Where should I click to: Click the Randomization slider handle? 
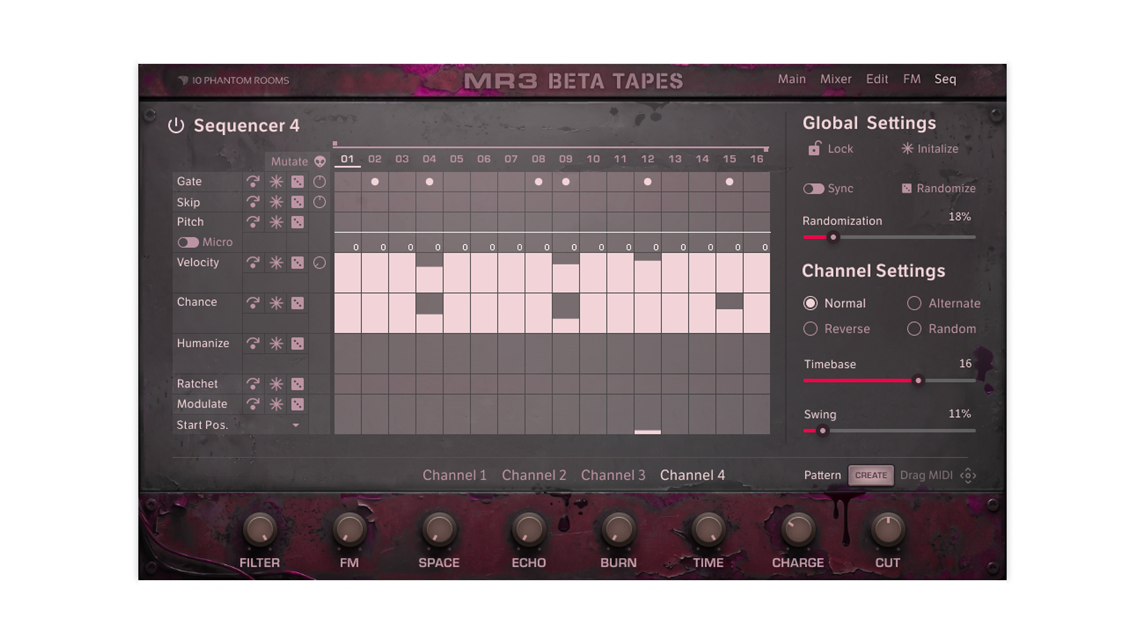pyautogui.click(x=834, y=237)
